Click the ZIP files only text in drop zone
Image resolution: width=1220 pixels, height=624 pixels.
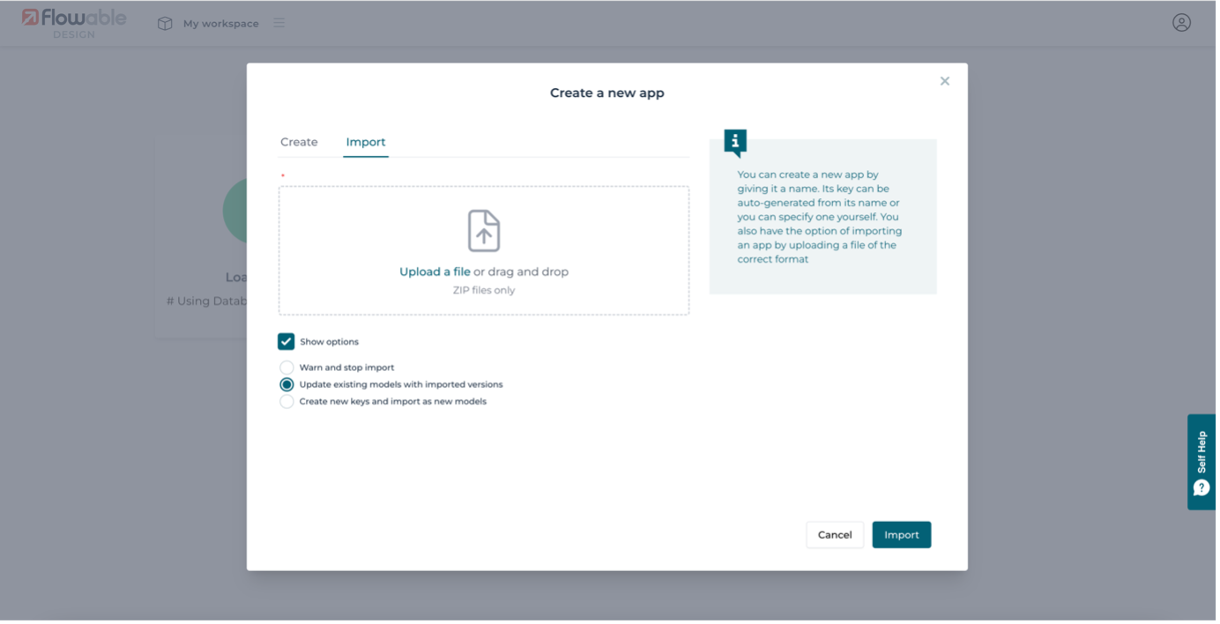click(x=484, y=290)
